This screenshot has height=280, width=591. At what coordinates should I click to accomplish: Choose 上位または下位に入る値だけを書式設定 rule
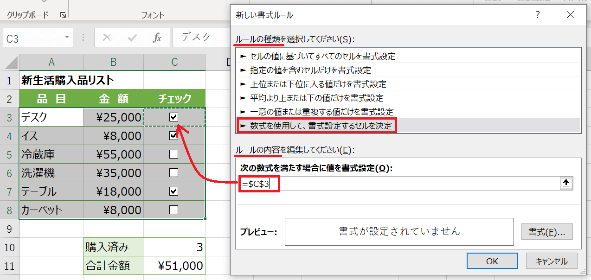(318, 84)
